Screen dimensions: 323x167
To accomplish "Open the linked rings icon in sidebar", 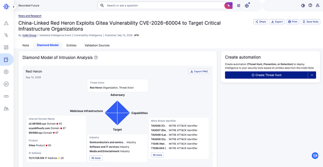I will 6,96.
